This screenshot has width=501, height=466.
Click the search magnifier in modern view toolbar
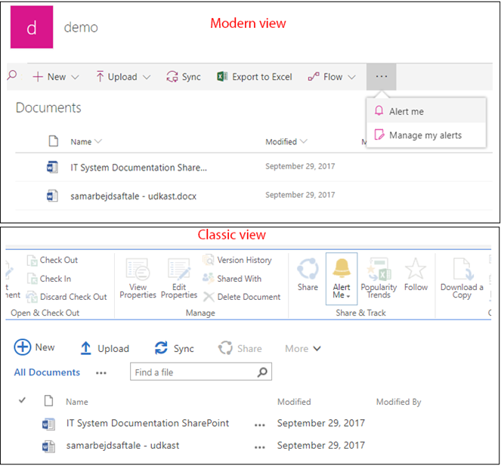tap(12, 76)
